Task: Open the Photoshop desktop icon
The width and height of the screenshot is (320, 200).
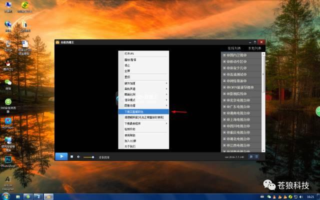Action: (x=8, y=162)
